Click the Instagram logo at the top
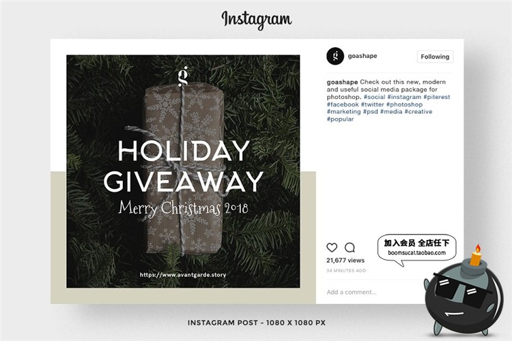Viewport: 512px width, 341px height. [x=256, y=20]
